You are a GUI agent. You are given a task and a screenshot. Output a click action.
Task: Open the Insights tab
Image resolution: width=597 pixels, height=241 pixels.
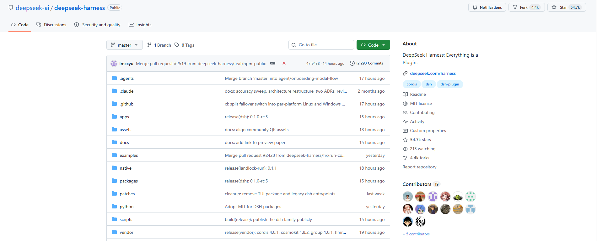pyautogui.click(x=140, y=25)
